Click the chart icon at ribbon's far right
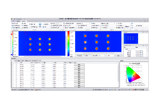 tap(136, 26)
